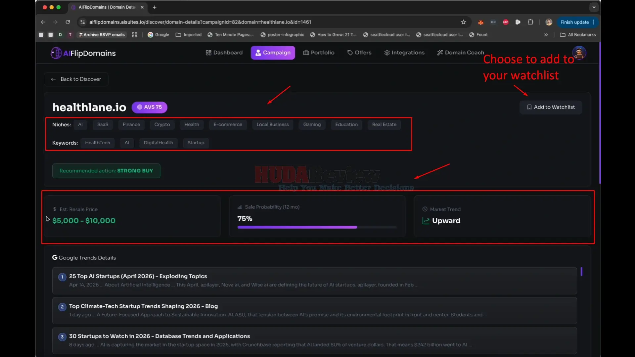Click the Local Business niche tag
Screen dimensions: 635x357
click(273, 125)
